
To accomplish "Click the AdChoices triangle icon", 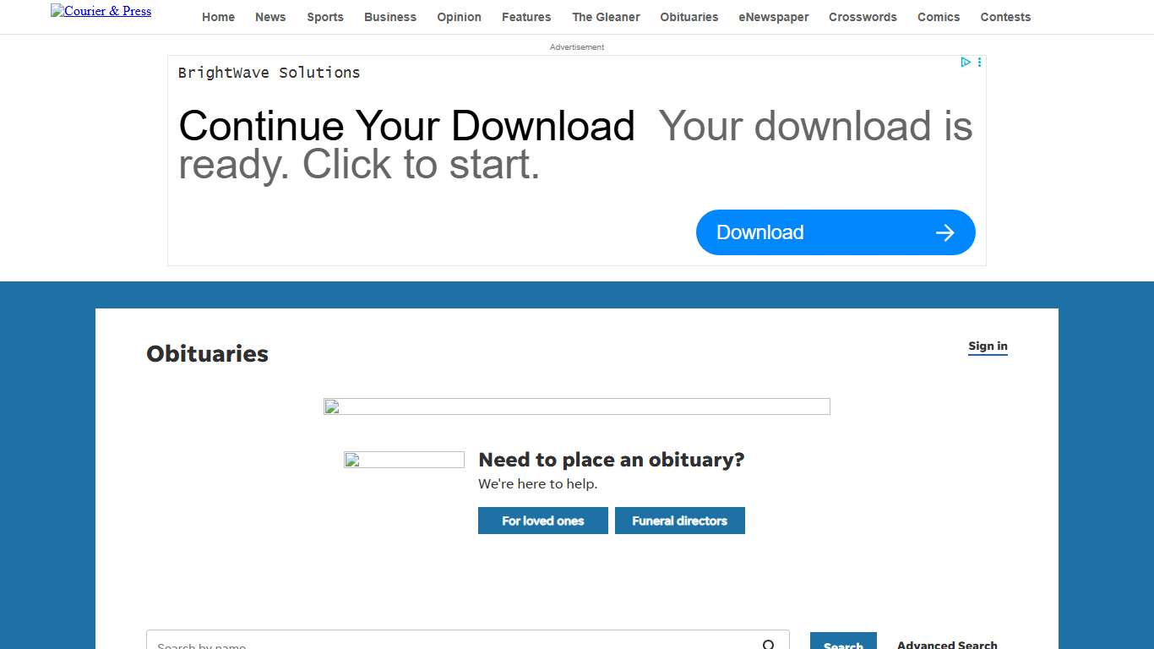I will [x=965, y=62].
